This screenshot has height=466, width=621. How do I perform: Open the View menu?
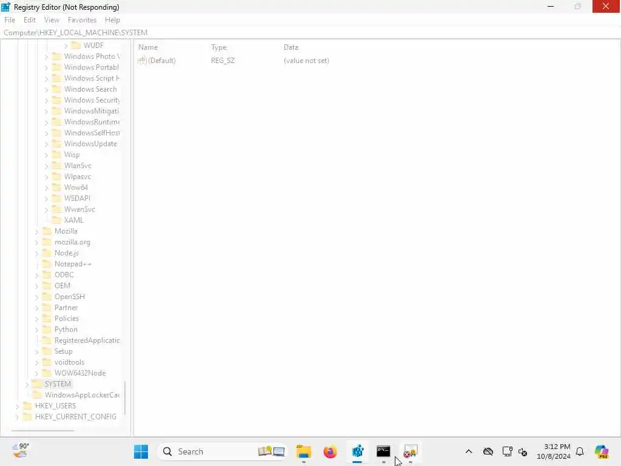[52, 20]
